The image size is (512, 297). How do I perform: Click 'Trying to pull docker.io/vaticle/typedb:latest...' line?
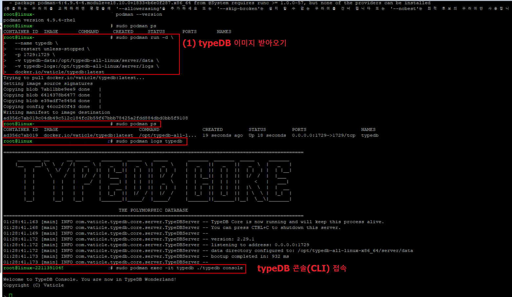point(74,78)
